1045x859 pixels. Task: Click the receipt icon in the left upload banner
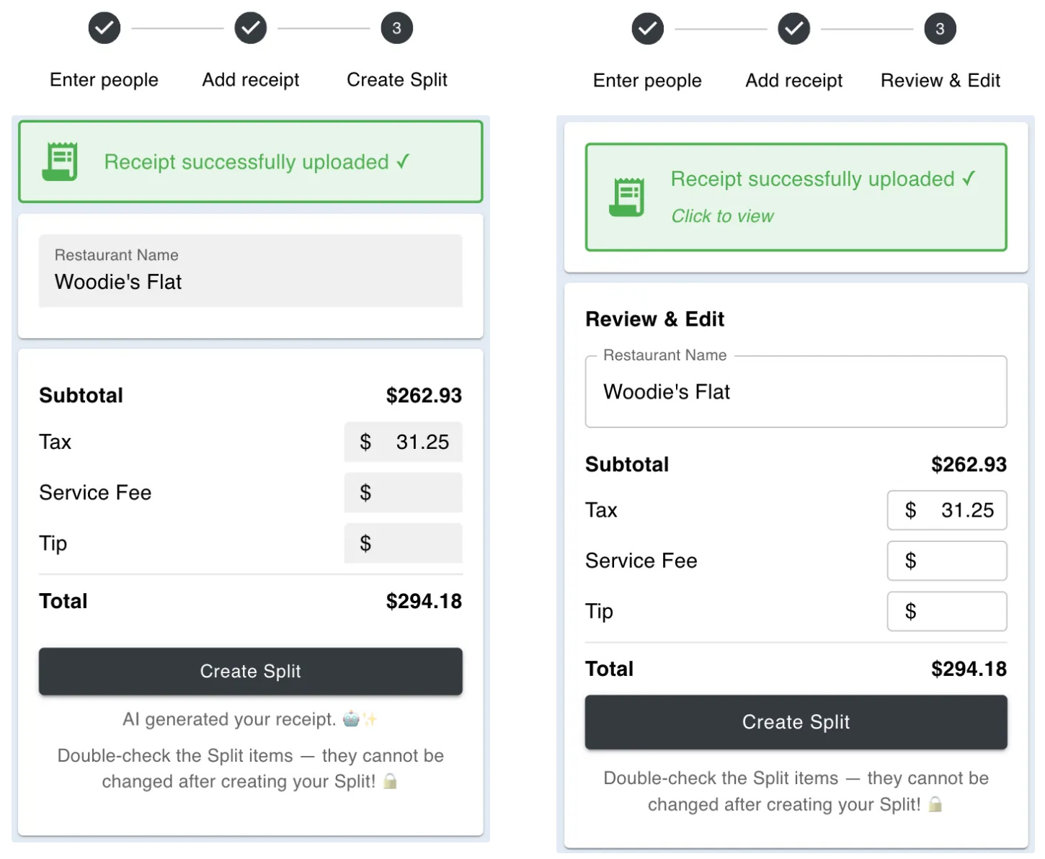[60, 161]
